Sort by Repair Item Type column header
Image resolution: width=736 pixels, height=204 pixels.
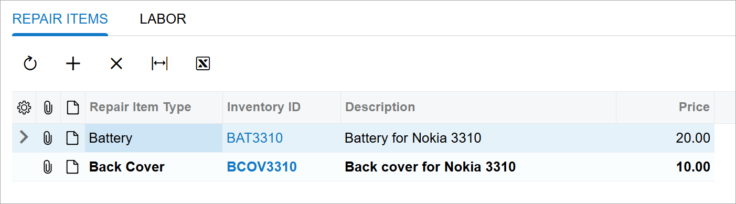[140, 108]
